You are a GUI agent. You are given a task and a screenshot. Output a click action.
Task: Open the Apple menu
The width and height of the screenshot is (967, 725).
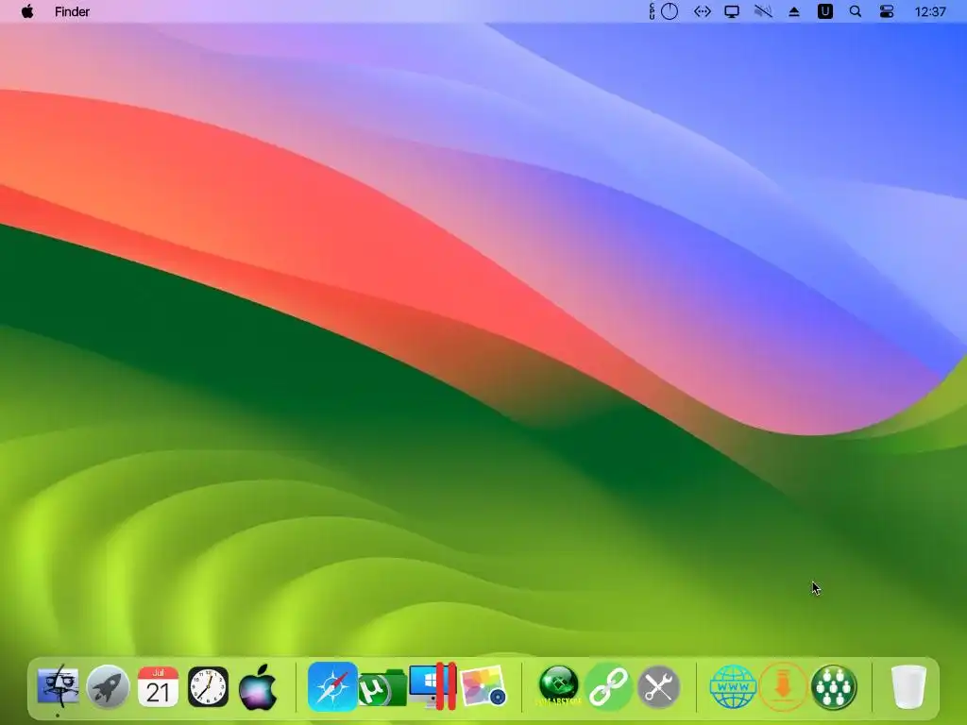coord(27,11)
